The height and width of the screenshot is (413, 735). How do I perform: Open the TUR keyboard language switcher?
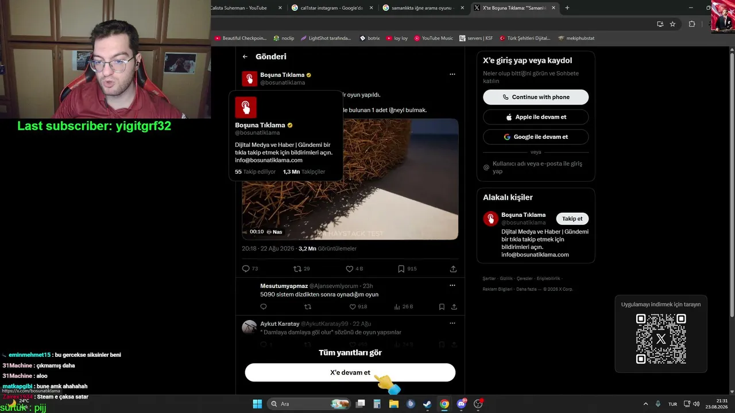pos(672,404)
